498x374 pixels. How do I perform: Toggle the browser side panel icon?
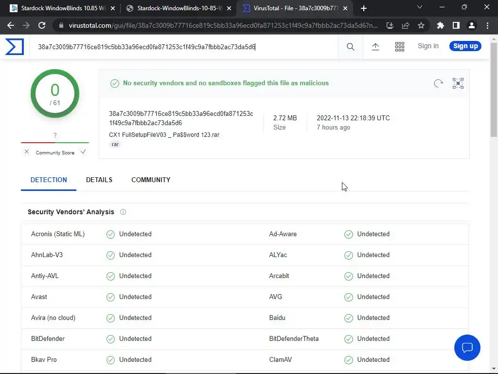pos(456,25)
